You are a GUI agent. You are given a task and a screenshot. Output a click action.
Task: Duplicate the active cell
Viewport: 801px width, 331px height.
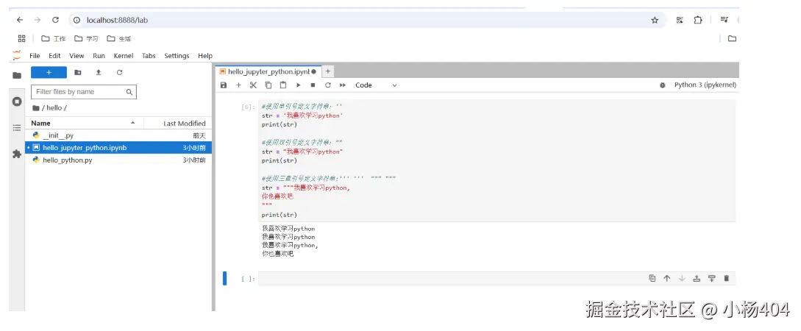(x=652, y=278)
